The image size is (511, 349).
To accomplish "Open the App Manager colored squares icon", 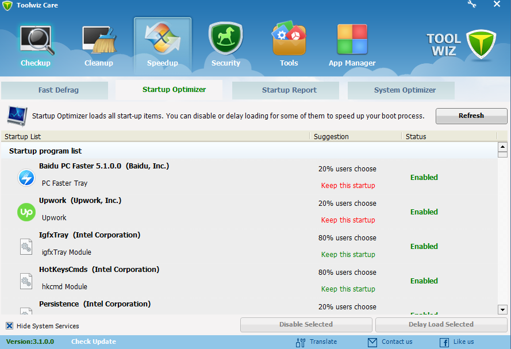I will coord(352,39).
